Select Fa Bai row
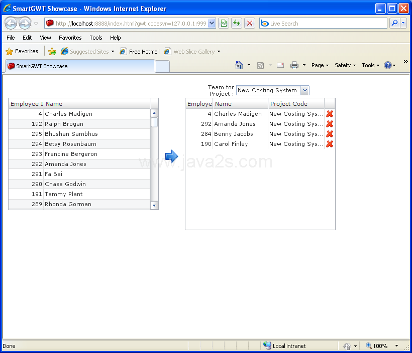Image resolution: width=412 pixels, height=353 pixels. pyautogui.click(x=79, y=174)
